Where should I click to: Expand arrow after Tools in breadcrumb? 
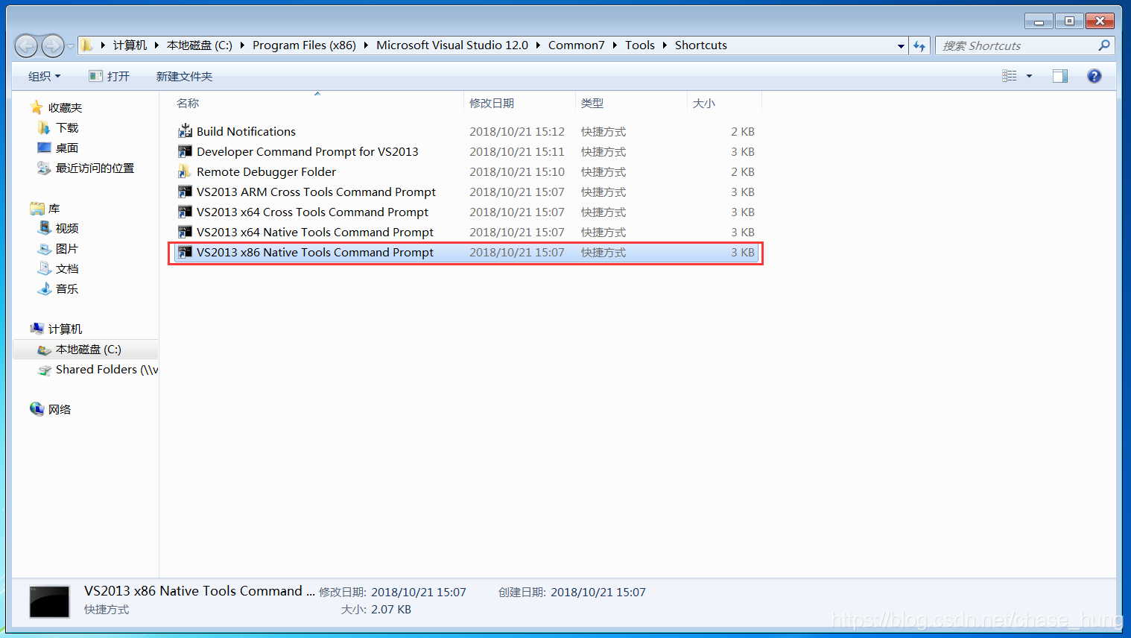pyautogui.click(x=665, y=45)
